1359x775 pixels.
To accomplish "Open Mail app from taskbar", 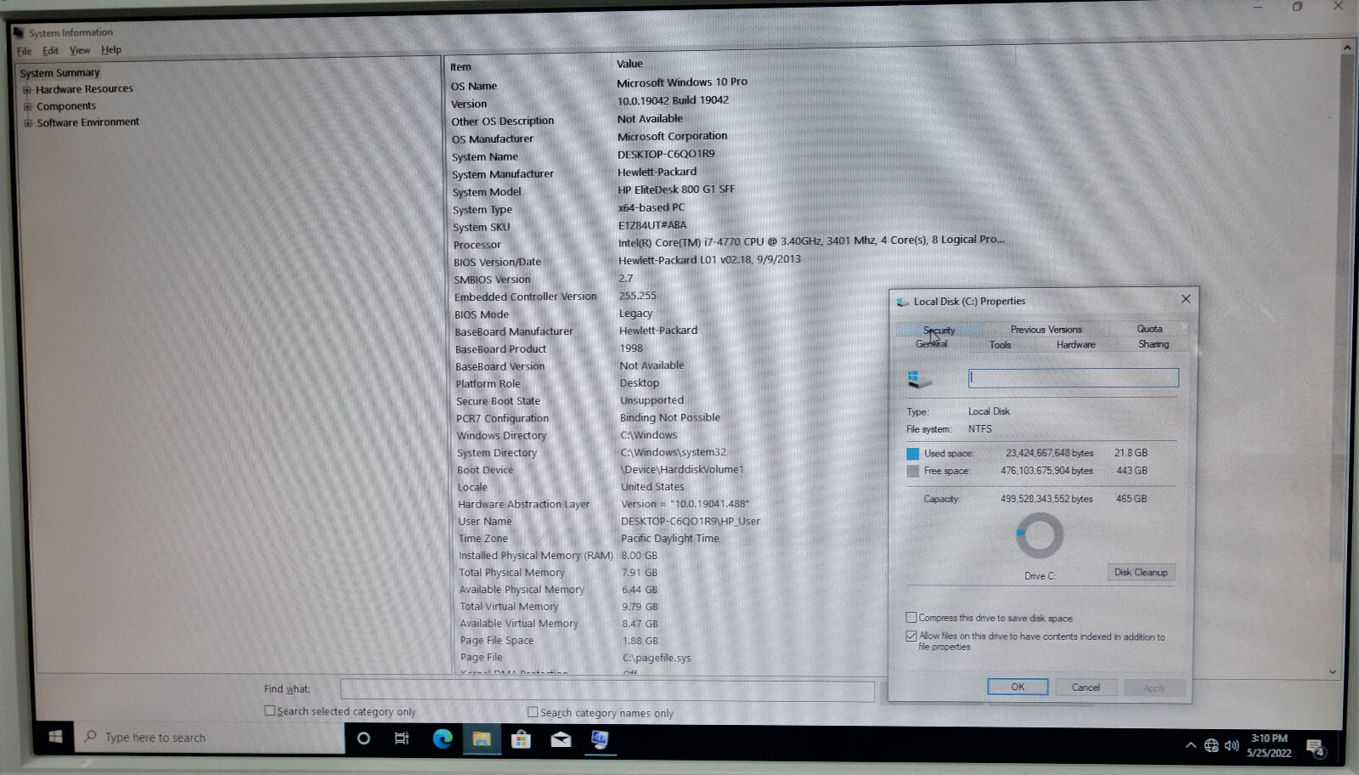I will pos(561,739).
